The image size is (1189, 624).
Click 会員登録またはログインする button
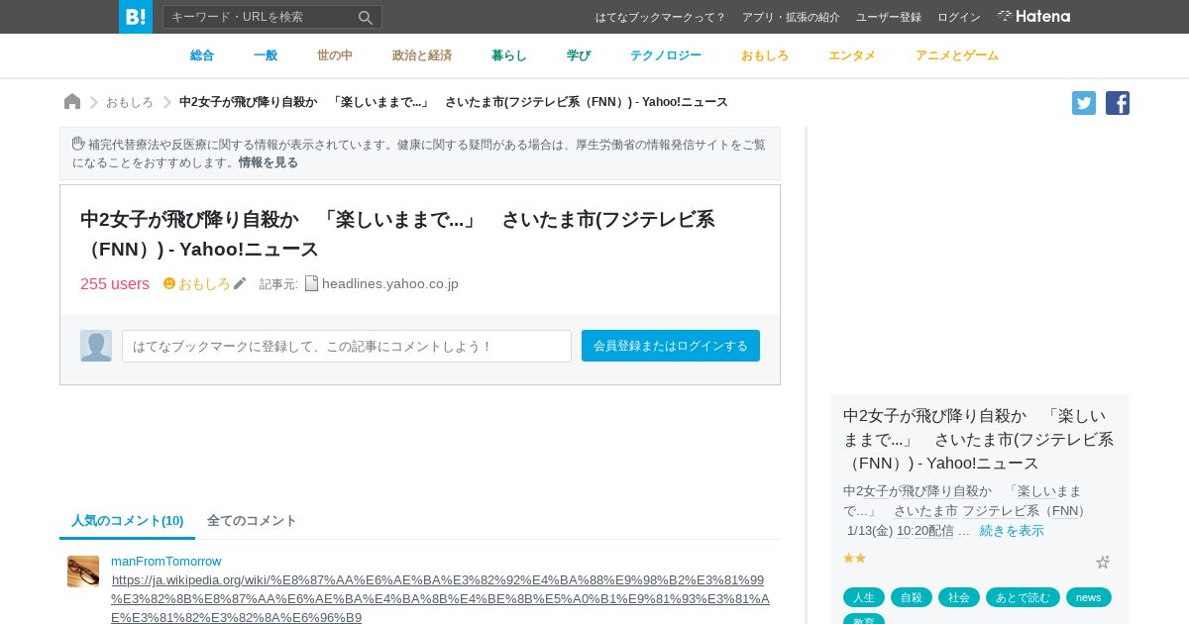(x=671, y=346)
